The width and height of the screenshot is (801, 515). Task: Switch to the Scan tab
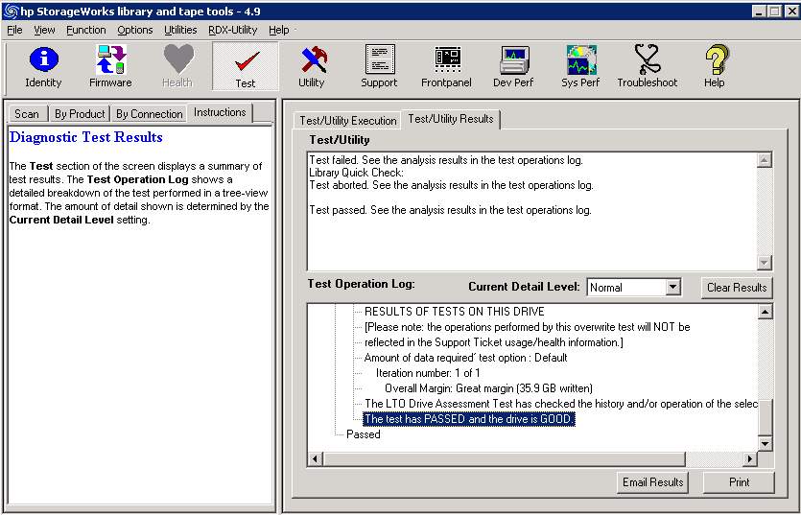pos(27,114)
